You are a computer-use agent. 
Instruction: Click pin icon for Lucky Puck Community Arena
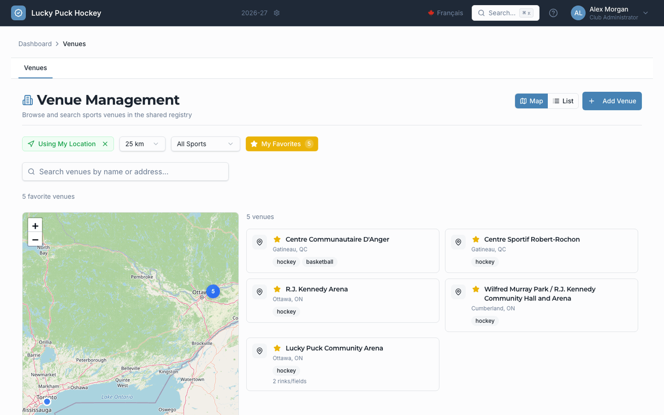click(260, 351)
